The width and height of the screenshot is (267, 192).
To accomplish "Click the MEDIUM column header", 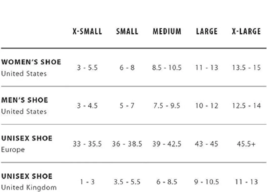I will (167, 31).
